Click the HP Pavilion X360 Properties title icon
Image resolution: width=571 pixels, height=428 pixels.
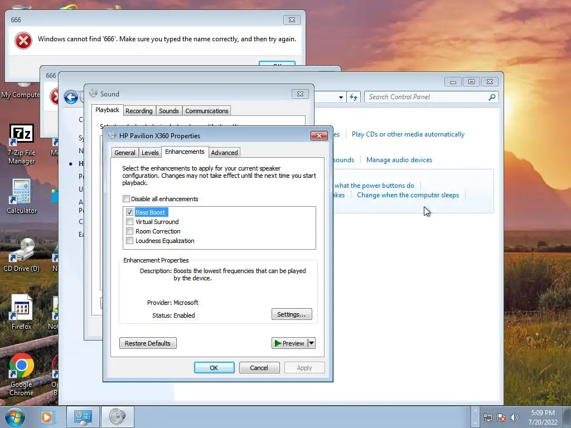(x=112, y=135)
